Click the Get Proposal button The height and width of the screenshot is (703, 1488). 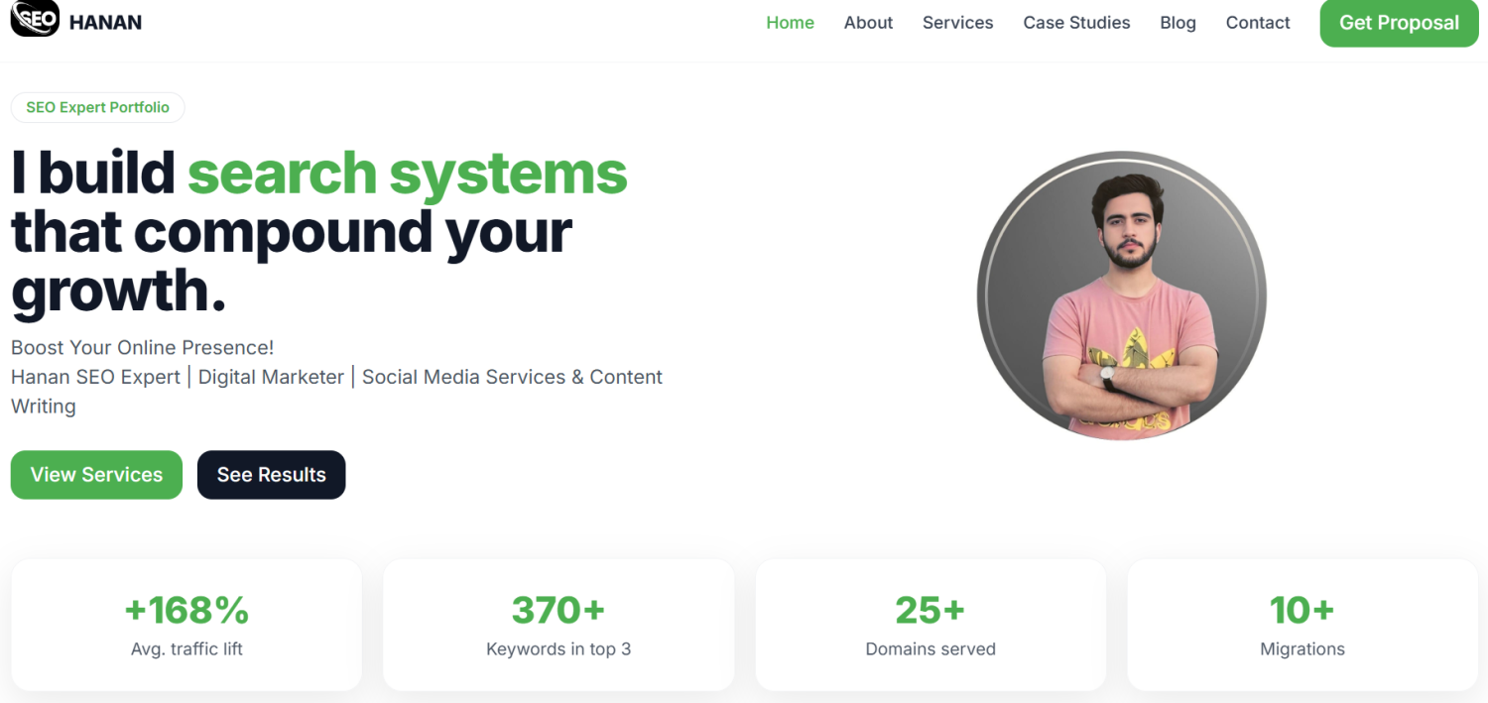click(1399, 23)
